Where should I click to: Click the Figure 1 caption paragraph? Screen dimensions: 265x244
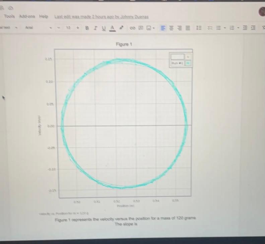[125, 219]
